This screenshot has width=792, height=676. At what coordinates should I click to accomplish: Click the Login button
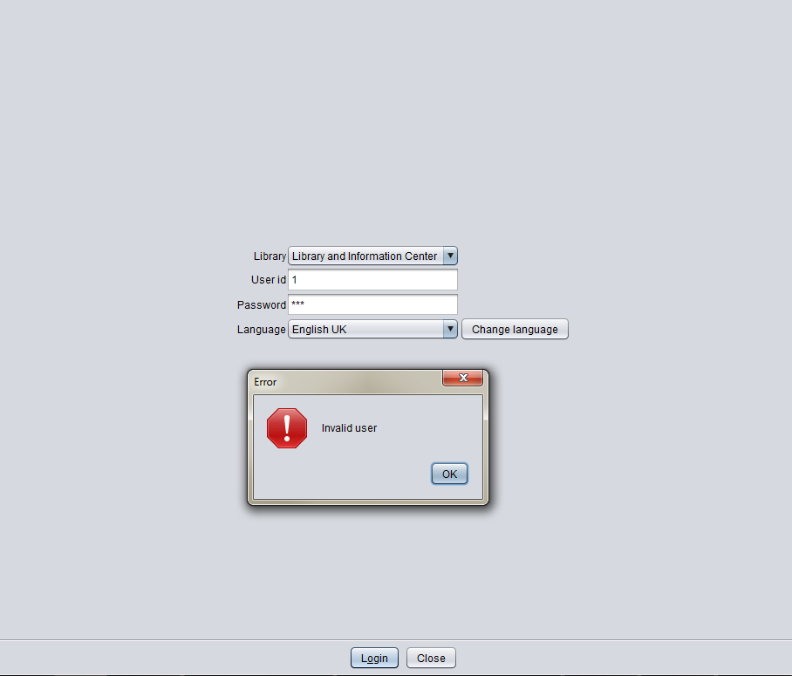[x=374, y=658]
